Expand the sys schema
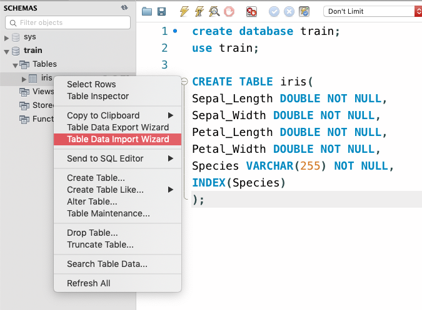422x310 pixels. click(6, 38)
